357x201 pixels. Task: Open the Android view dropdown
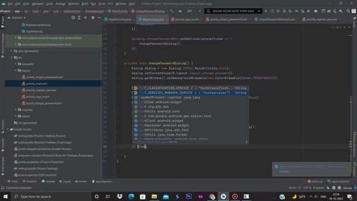[17, 17]
